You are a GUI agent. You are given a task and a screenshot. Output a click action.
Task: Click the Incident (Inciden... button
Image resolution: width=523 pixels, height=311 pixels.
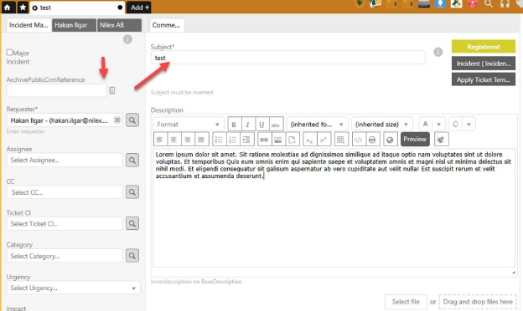484,64
